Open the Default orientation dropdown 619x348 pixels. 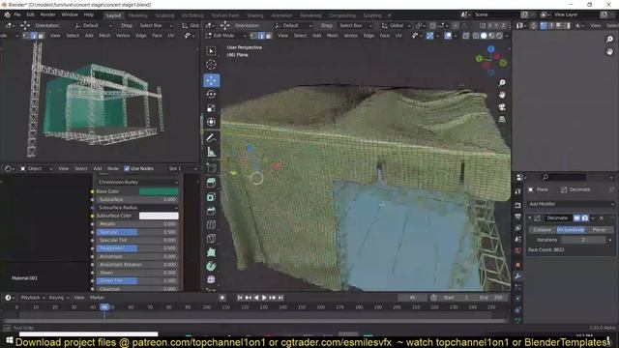coord(293,25)
